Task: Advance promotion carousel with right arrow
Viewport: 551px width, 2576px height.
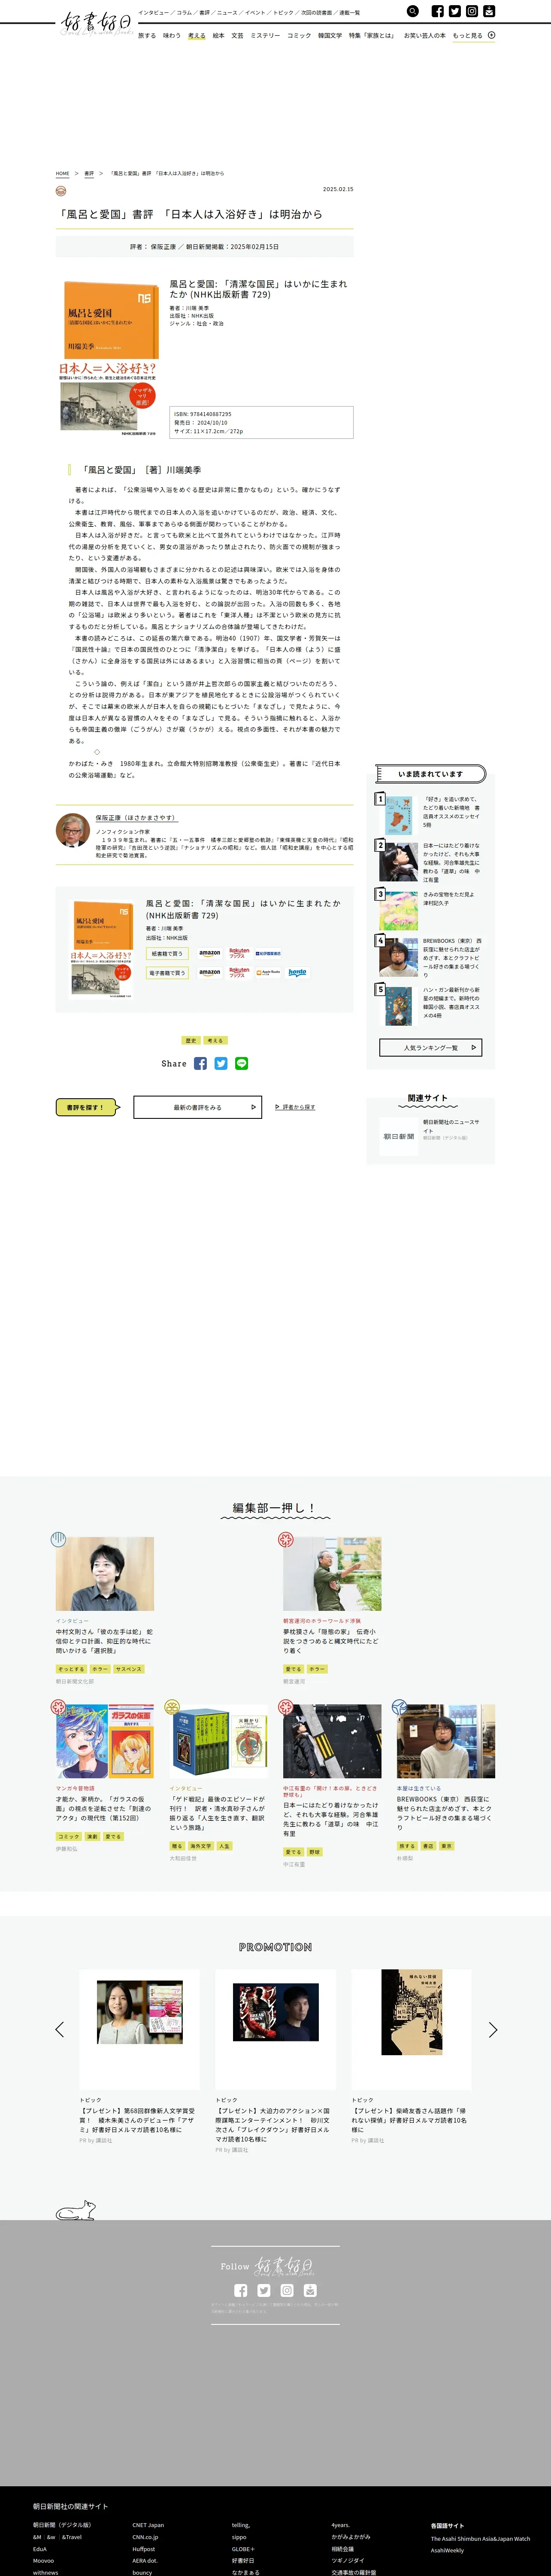Action: click(492, 2029)
